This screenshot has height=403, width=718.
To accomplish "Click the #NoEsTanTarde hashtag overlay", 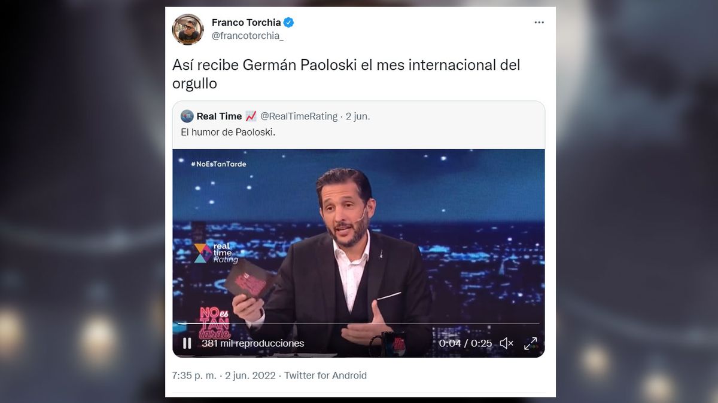I will coord(218,164).
